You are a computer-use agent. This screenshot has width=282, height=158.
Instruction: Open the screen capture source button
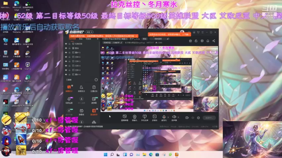125,118
